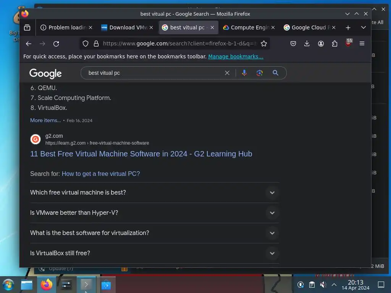
Task: Expand Is VirtualBox still free question
Action: click(x=154, y=253)
